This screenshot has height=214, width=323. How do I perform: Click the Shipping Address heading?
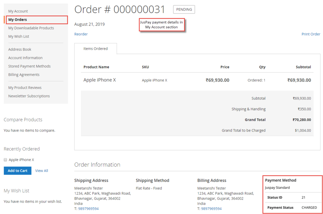click(x=91, y=181)
